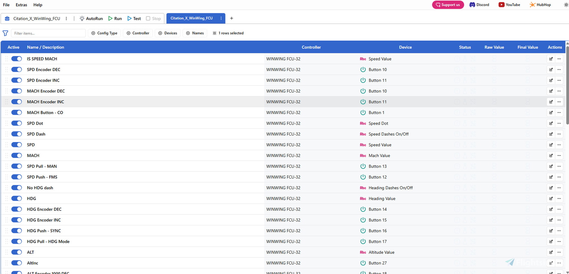
Task: Expand the Controller filter dropdown
Action: tap(138, 33)
